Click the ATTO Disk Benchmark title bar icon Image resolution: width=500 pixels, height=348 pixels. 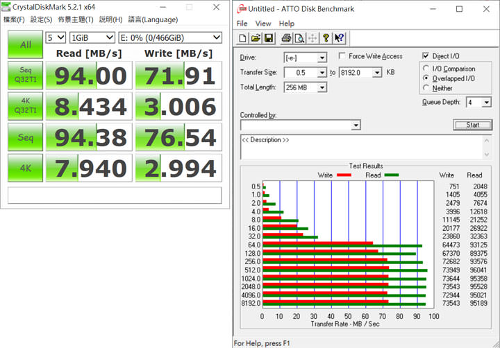coord(241,9)
